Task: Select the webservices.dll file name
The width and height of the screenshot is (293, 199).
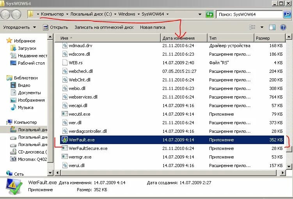Action: click(83, 97)
